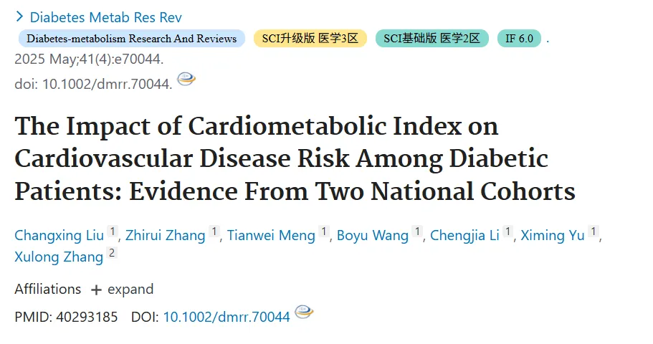
Task: Click the plus icon to expand Affiliations
Action: coord(96,290)
